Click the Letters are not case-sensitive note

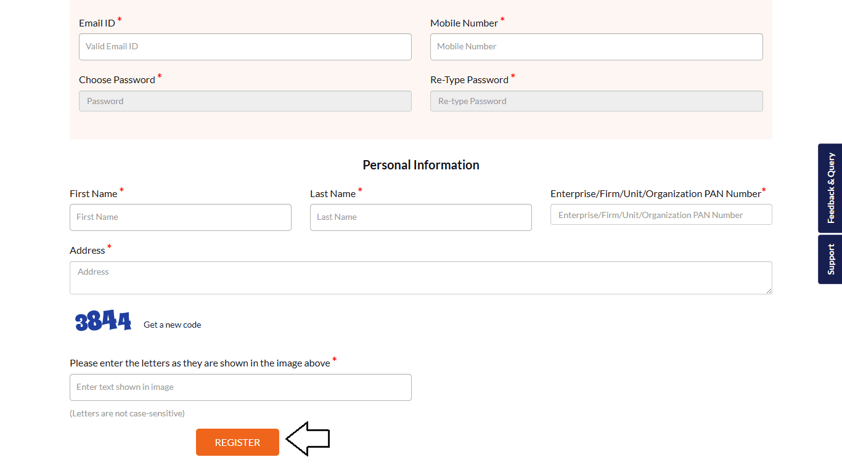pyautogui.click(x=127, y=413)
